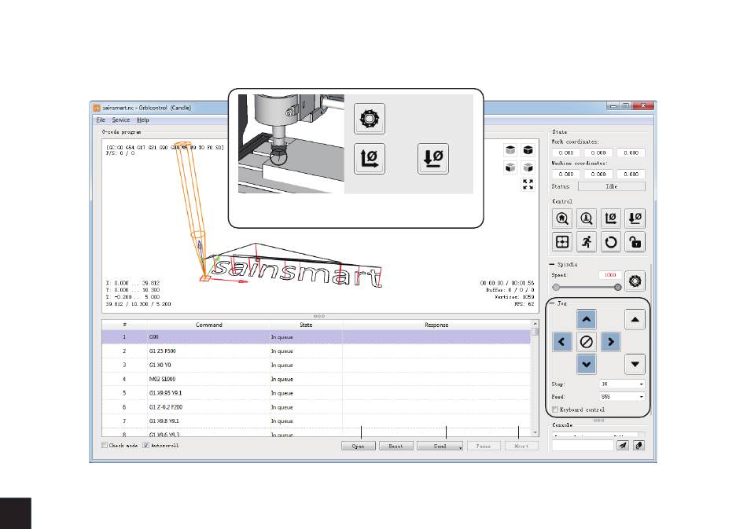
Task: Enable Keyboard control checkbox
Action: (555, 410)
